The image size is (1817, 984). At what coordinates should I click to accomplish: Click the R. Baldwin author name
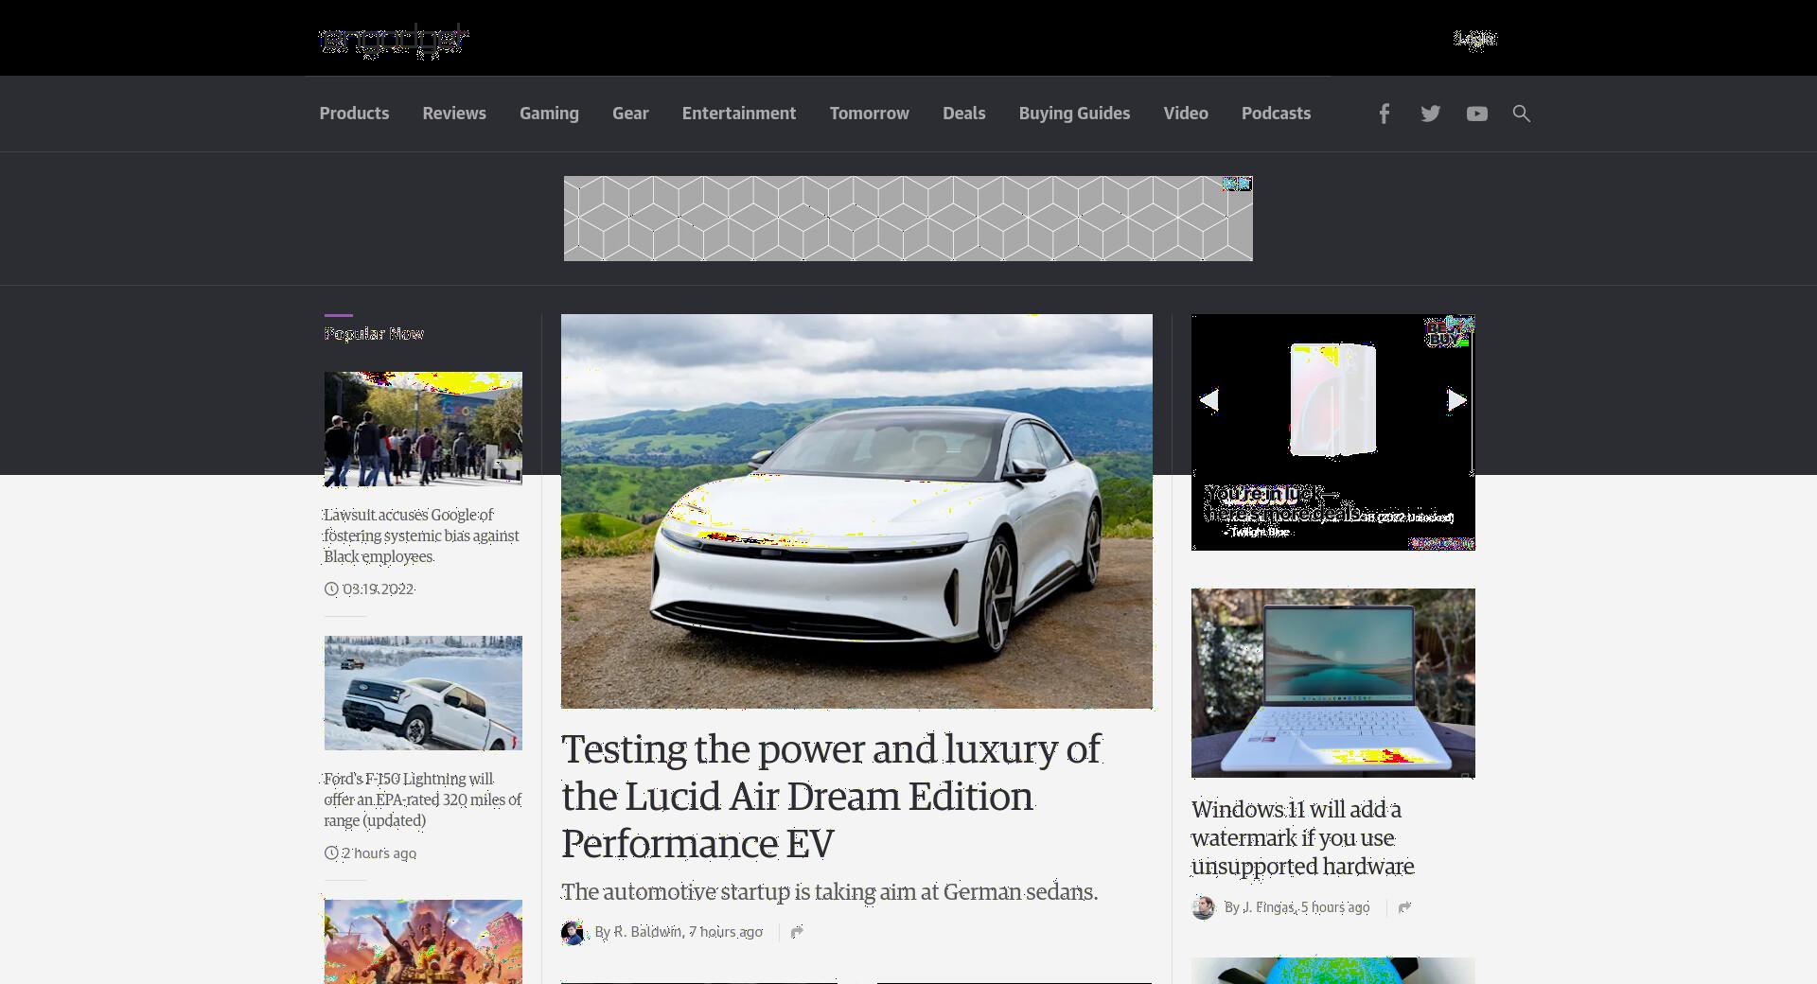click(648, 932)
